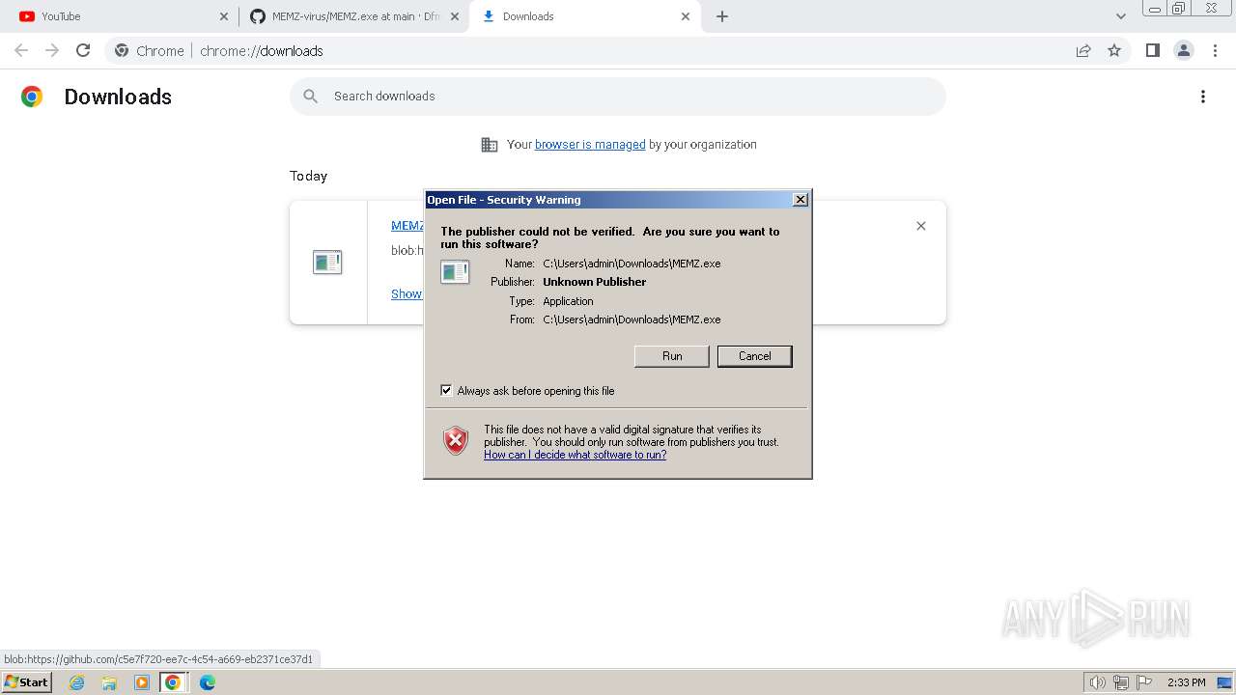The height and width of the screenshot is (695, 1236).
Task: Click the Show desktop button in tray
Action: [1224, 682]
